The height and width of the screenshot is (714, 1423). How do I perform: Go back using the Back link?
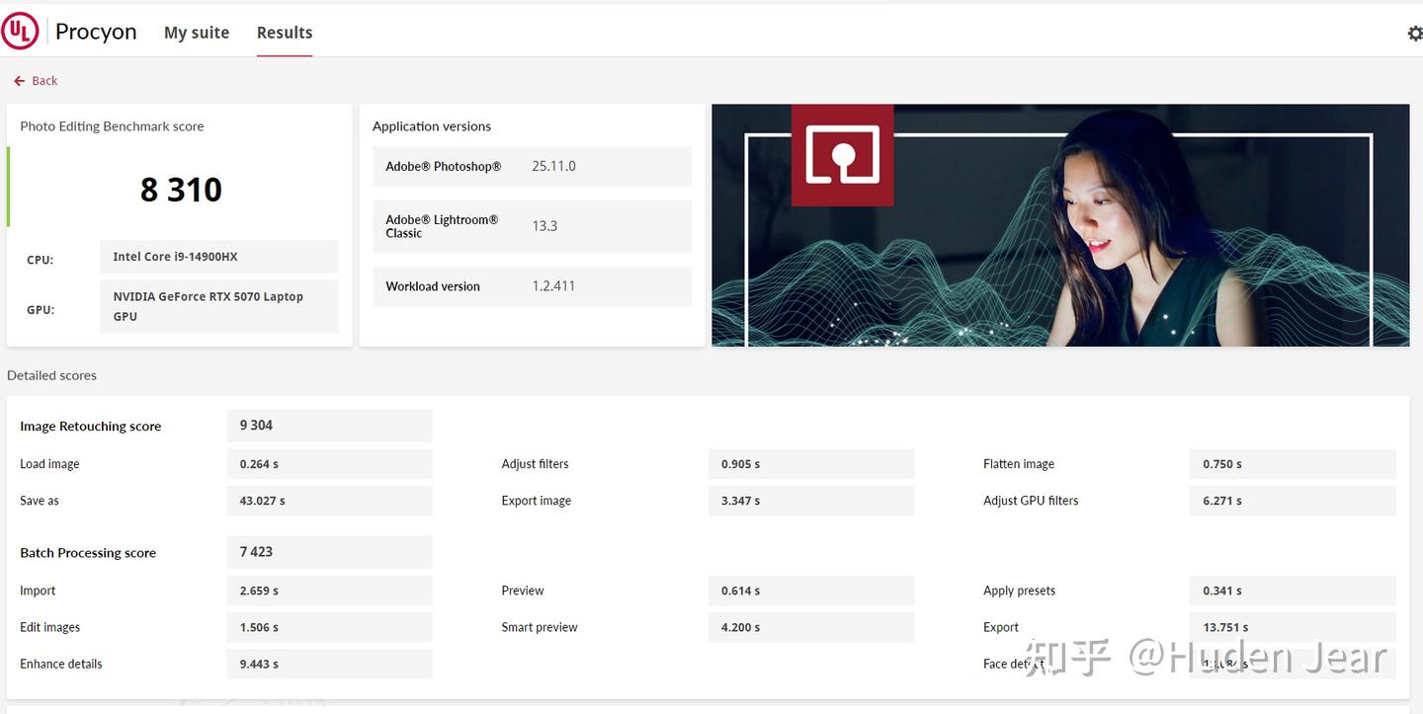36,81
